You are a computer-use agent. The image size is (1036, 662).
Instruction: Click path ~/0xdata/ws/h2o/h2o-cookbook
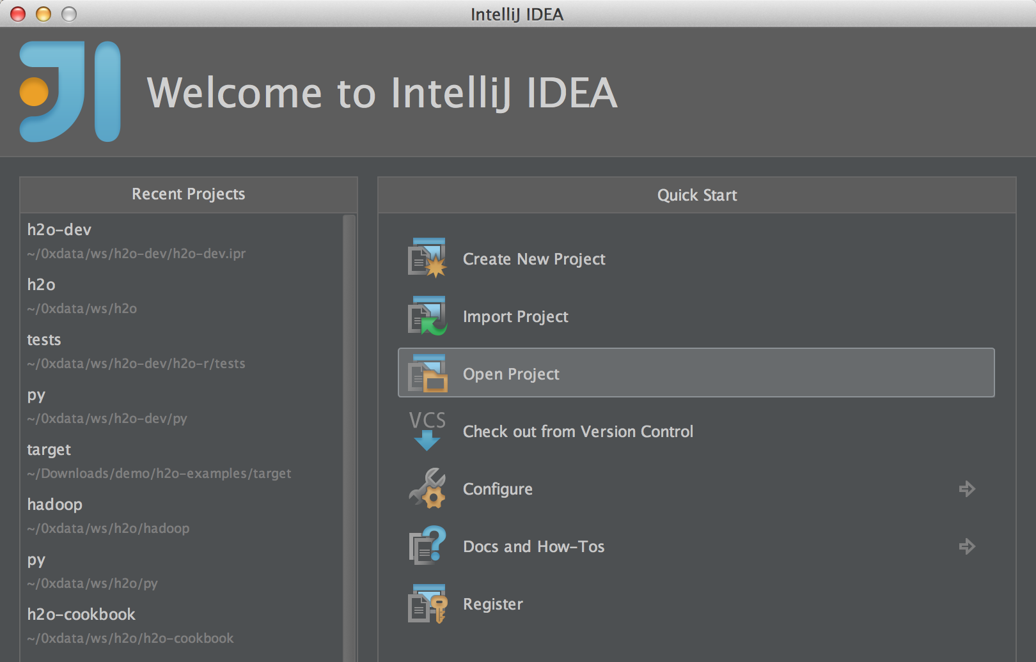pos(130,638)
